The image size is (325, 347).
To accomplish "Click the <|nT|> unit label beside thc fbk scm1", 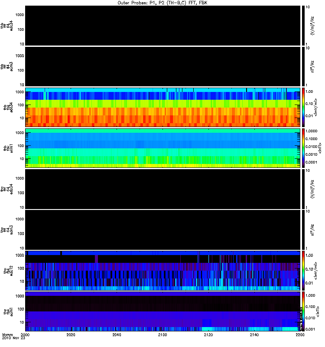I will point(318,311).
